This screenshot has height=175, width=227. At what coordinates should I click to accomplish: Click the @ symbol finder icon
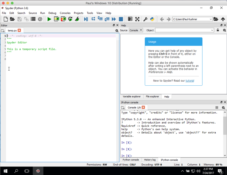click(x=40, y=19)
